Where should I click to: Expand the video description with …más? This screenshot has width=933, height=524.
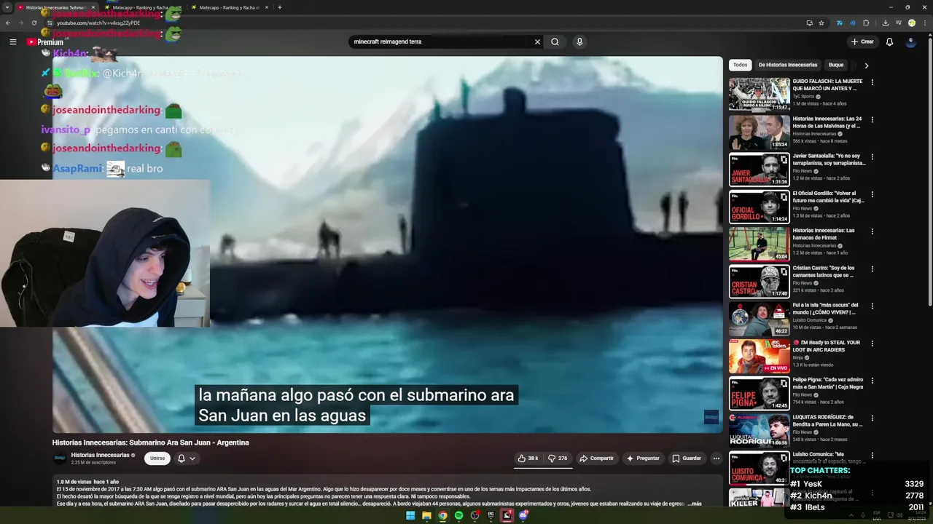click(693, 504)
